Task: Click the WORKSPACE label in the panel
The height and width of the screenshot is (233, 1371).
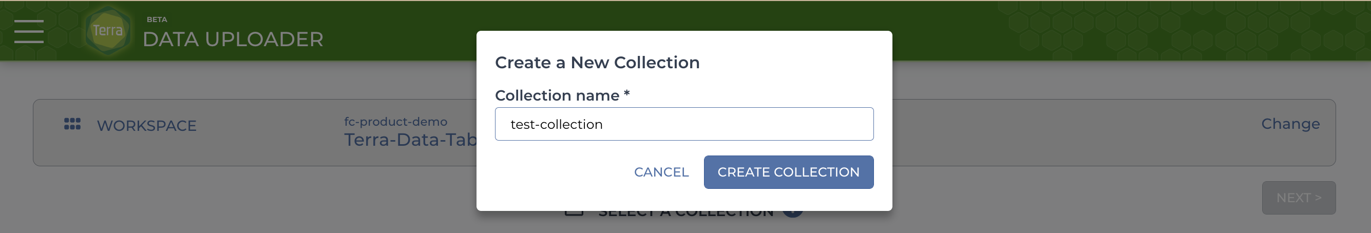Action: 146,126
